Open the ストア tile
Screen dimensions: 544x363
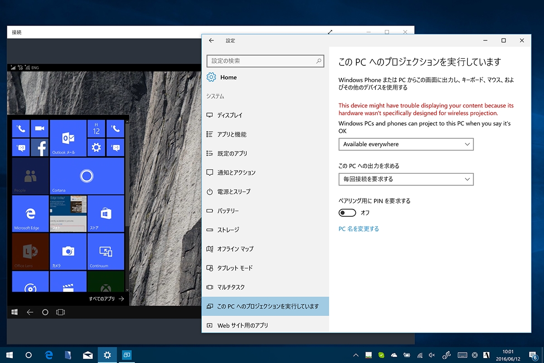[x=106, y=213]
